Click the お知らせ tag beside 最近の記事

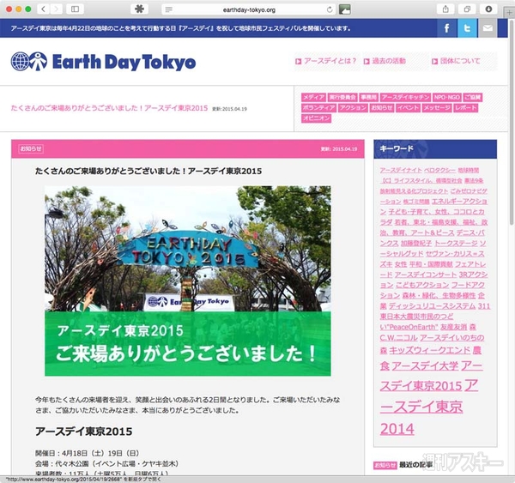385,465
